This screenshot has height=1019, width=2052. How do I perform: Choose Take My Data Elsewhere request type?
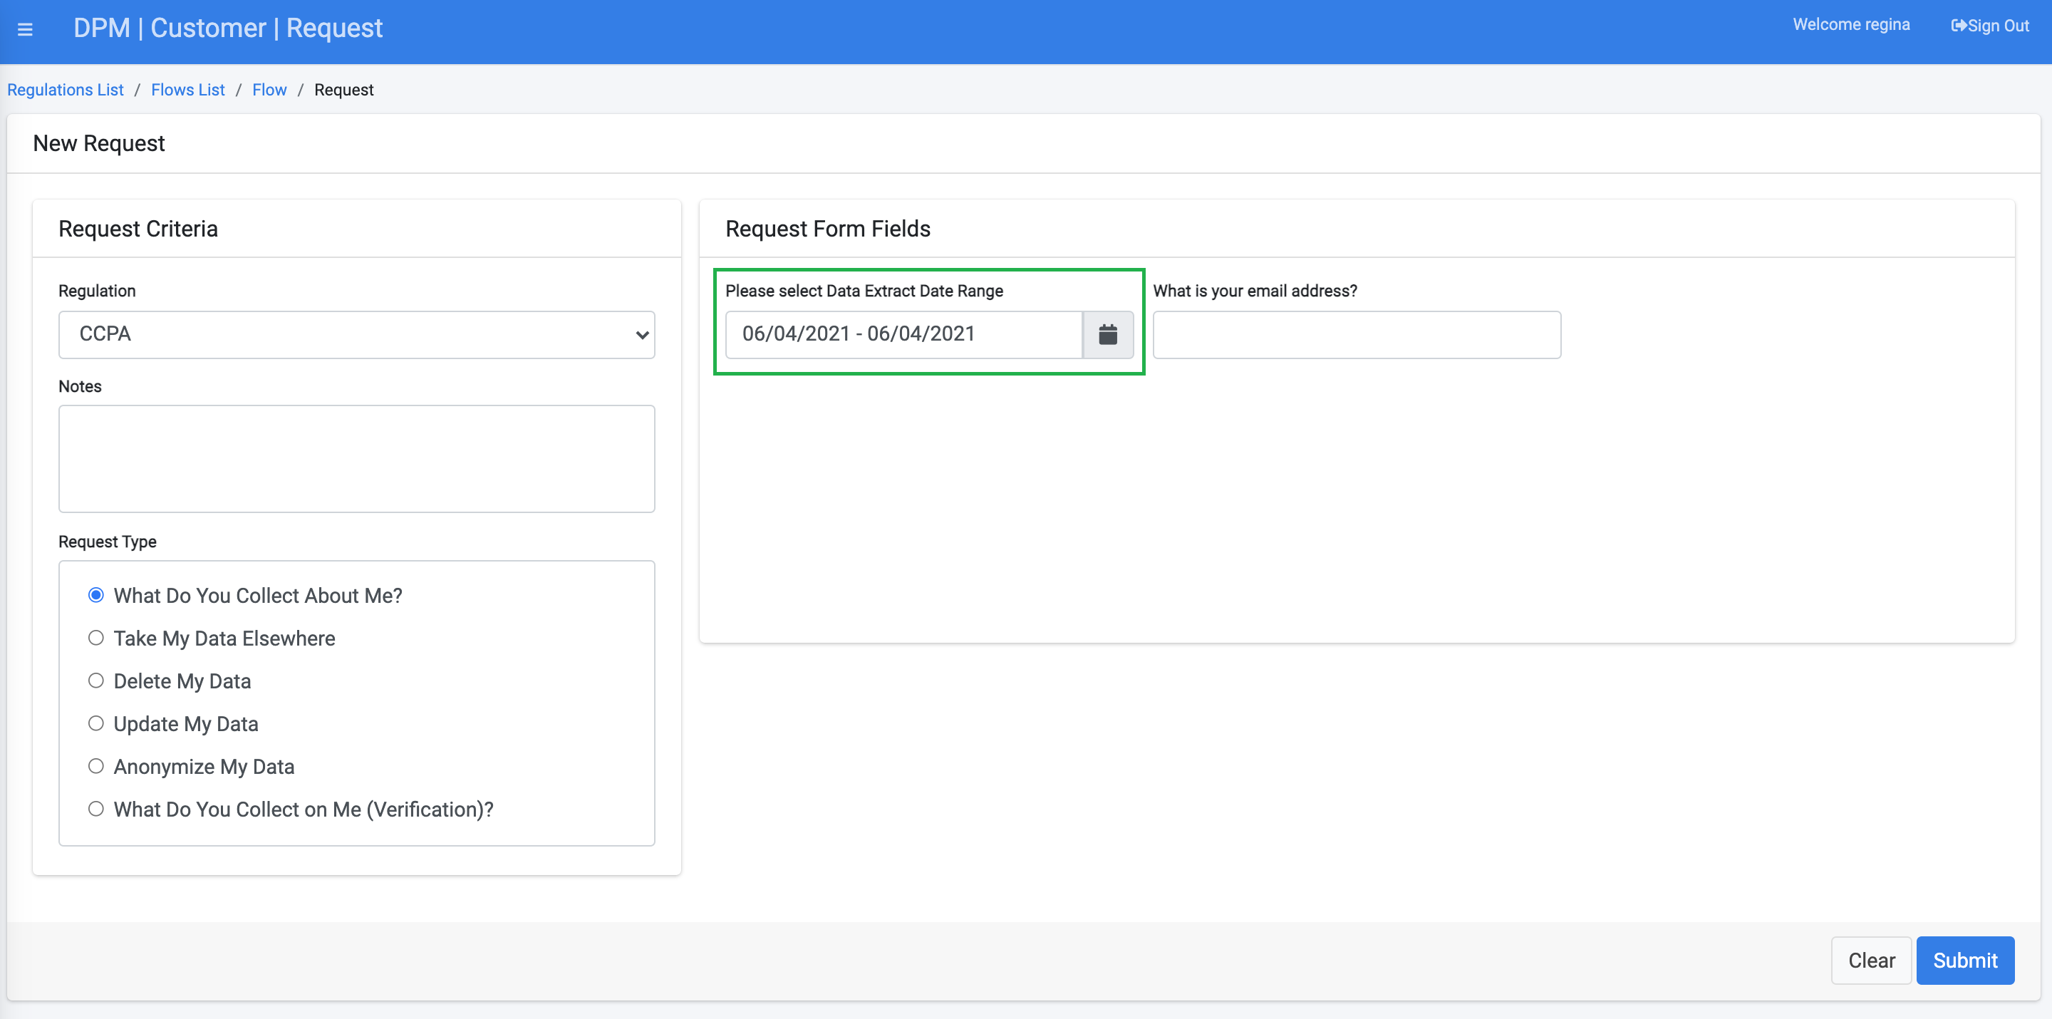click(96, 638)
